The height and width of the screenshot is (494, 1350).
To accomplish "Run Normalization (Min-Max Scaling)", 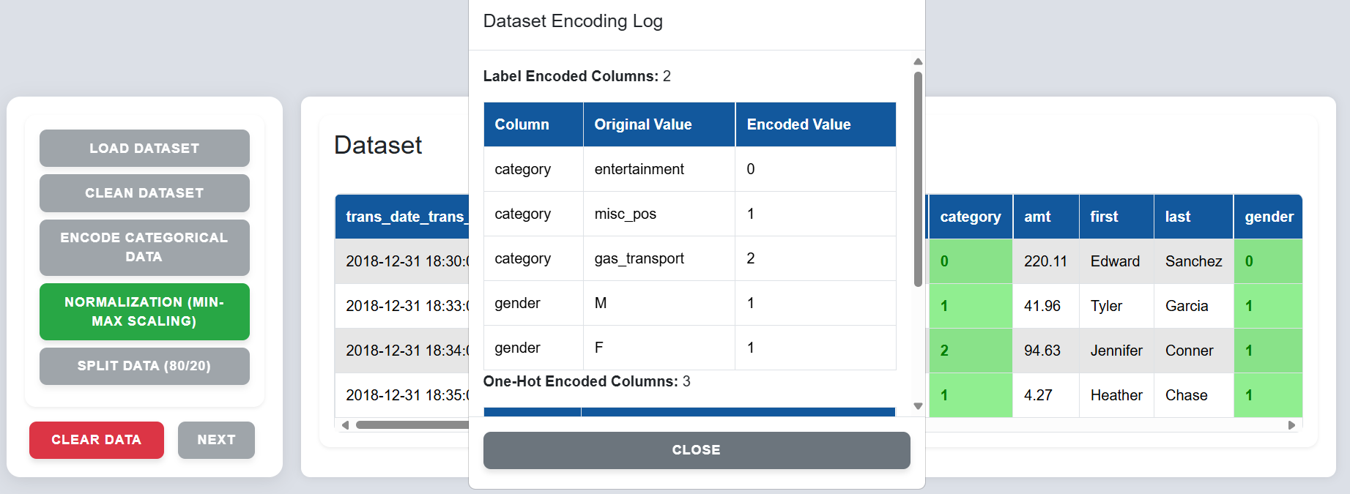I will (144, 312).
